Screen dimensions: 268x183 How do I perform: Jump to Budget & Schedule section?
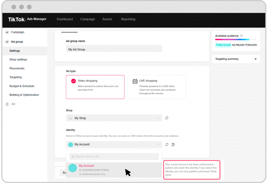click(22, 86)
